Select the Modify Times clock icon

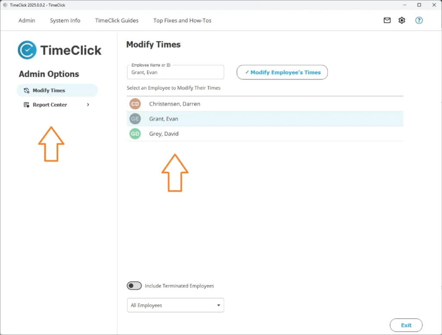click(x=26, y=90)
